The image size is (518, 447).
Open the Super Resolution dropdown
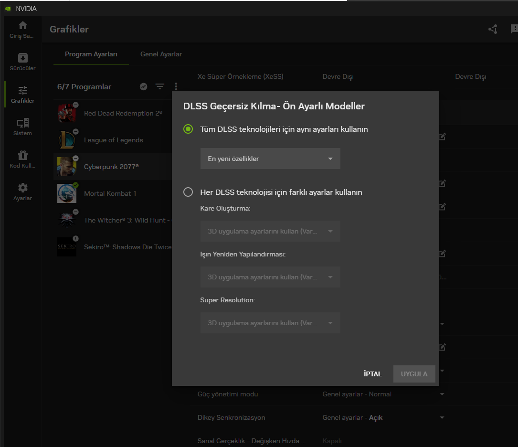pos(270,323)
